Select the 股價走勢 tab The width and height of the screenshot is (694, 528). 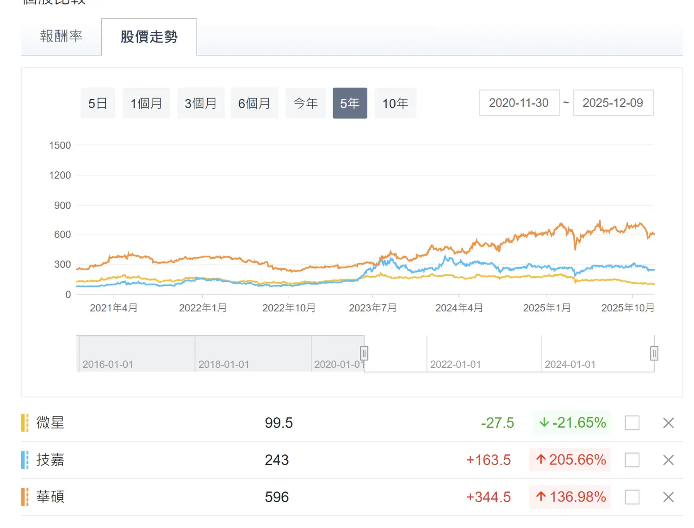pyautogui.click(x=149, y=37)
